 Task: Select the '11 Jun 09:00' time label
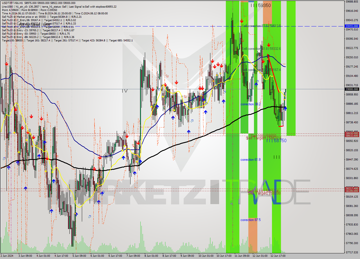[242, 256]
